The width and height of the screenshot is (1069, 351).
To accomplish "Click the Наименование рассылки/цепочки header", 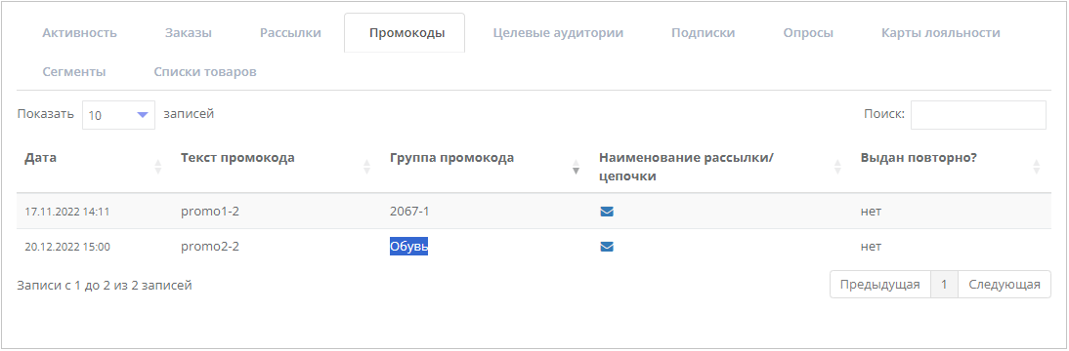I will pos(687,167).
